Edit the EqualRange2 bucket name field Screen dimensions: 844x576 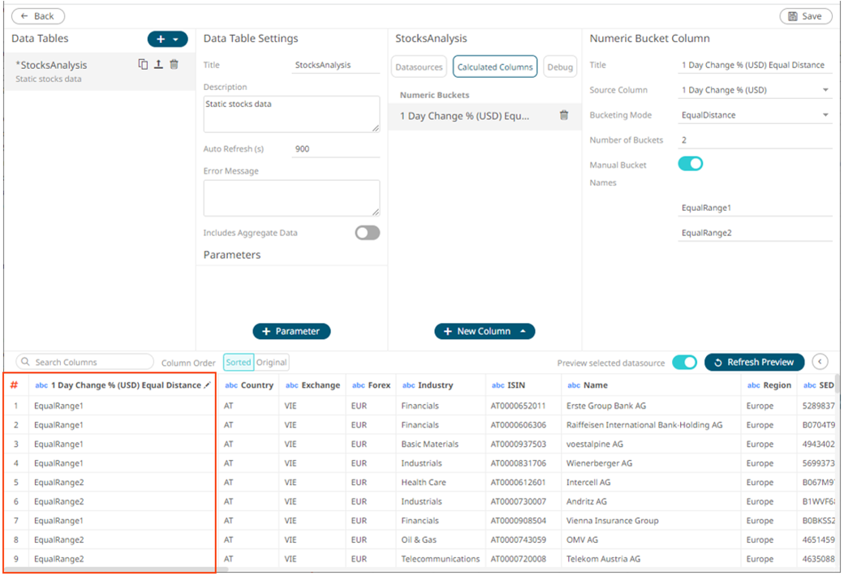pos(755,233)
